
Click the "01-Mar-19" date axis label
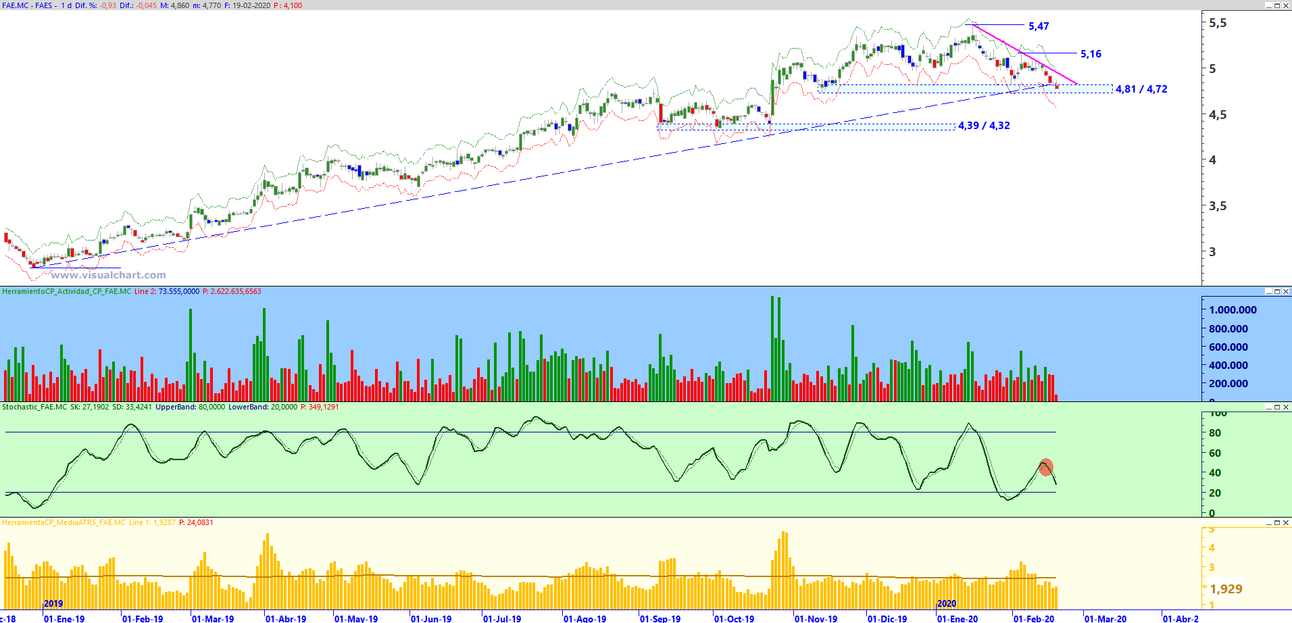coord(213,618)
